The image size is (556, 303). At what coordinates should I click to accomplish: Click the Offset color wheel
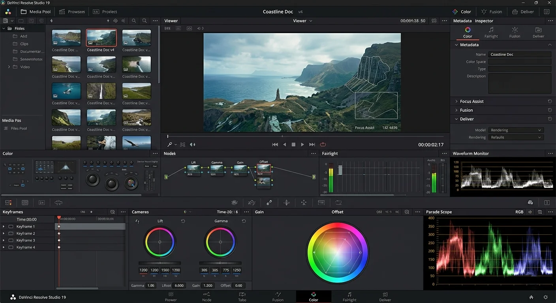[338, 252]
